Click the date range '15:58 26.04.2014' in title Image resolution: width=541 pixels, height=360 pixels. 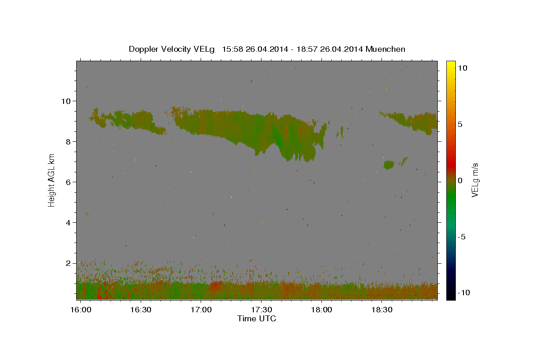click(x=256, y=49)
